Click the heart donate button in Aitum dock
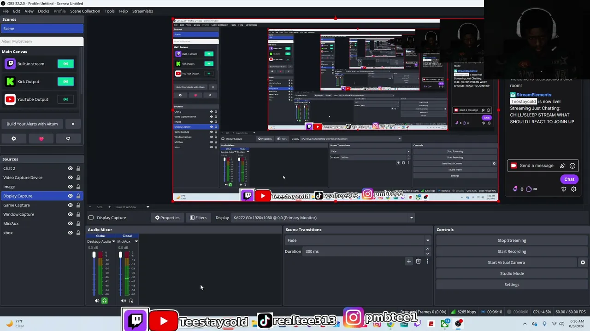Image resolution: width=590 pixels, height=331 pixels. point(41,138)
